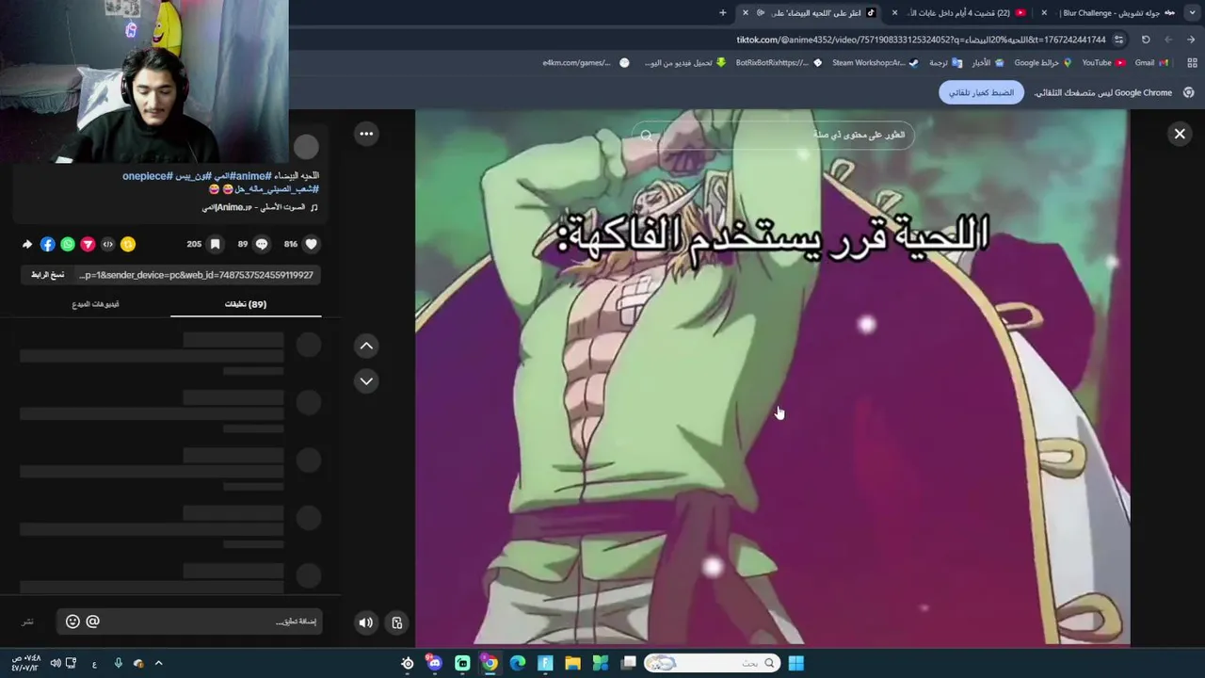Toggle auto-scroll icon beside volume
The width and height of the screenshot is (1205, 678).
[x=397, y=622]
